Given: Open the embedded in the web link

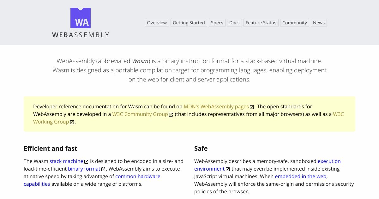Looking at the screenshot, I should point(300,177).
